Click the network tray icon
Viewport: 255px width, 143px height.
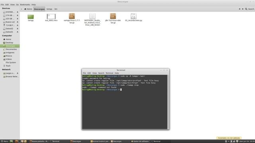tap(226, 141)
